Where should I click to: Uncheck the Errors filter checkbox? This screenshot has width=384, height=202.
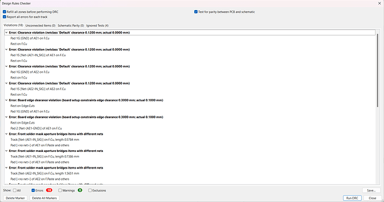pos(33,190)
